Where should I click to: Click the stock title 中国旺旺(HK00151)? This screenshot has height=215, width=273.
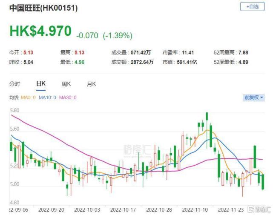pyautogui.click(x=43, y=8)
